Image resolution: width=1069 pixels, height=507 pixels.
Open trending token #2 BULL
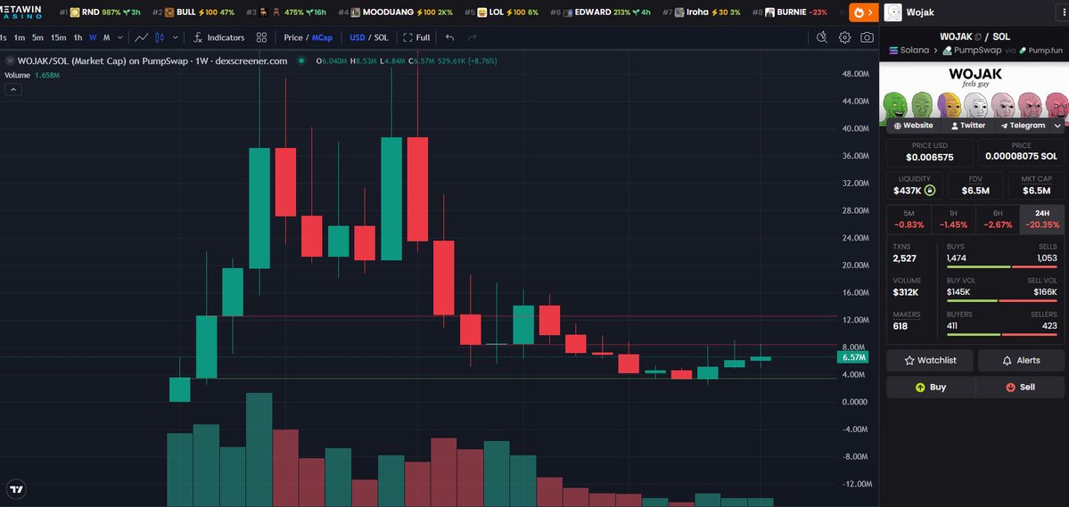[193, 12]
